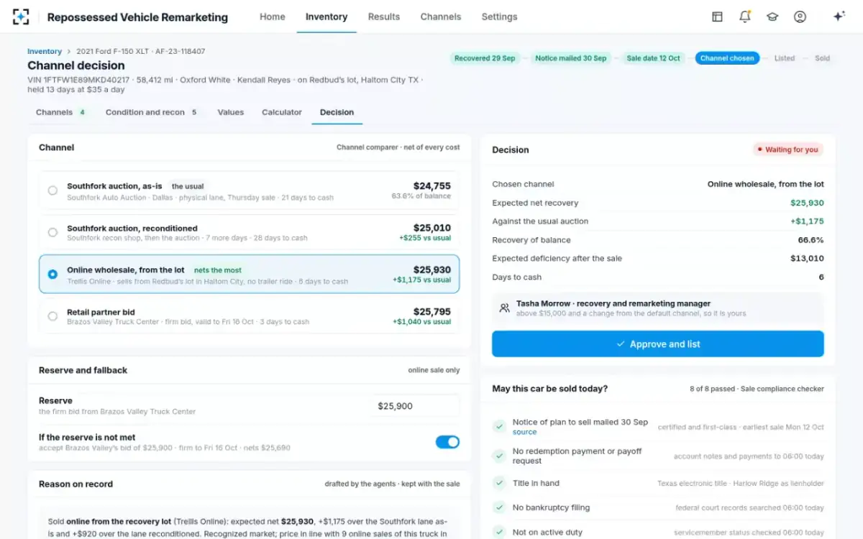Open the Inventory menu
Viewport: 863px width, 539px height.
[327, 17]
